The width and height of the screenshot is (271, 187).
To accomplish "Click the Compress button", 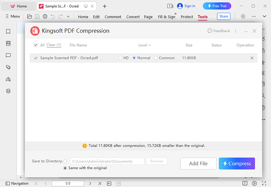I will click(237, 163).
